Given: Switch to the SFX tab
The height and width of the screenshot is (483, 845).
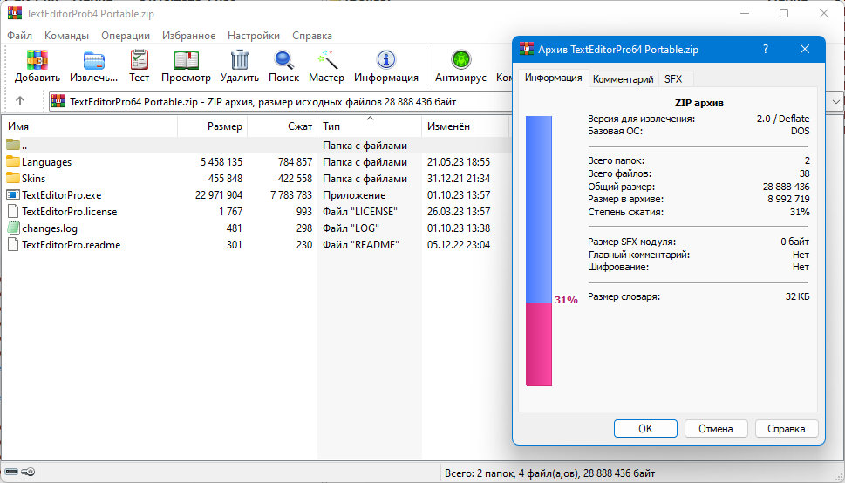Looking at the screenshot, I should pos(673,79).
